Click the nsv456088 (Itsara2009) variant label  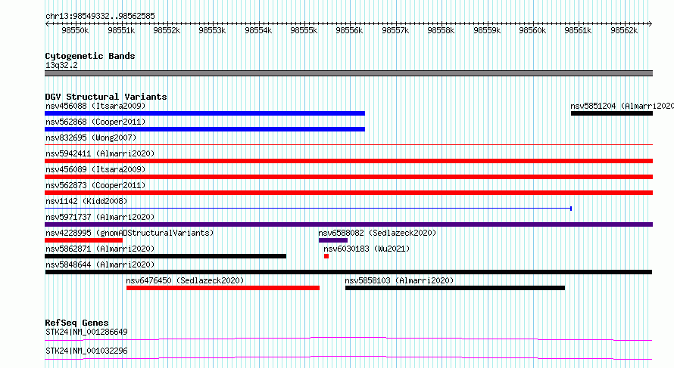(95, 106)
